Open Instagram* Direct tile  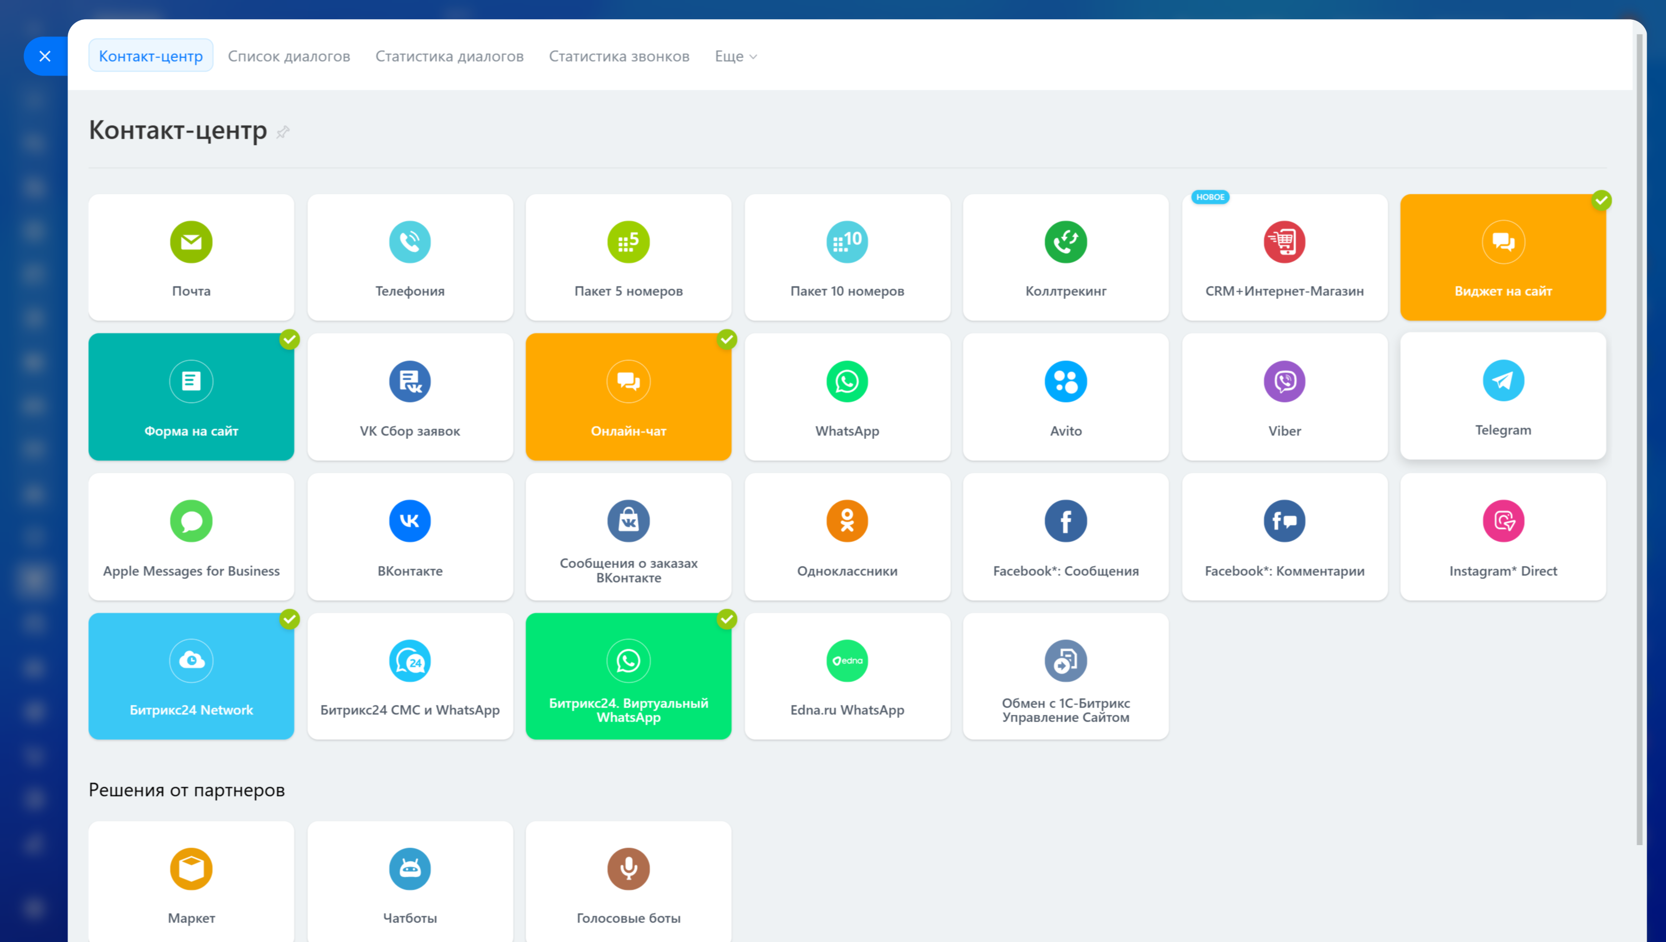(1503, 537)
